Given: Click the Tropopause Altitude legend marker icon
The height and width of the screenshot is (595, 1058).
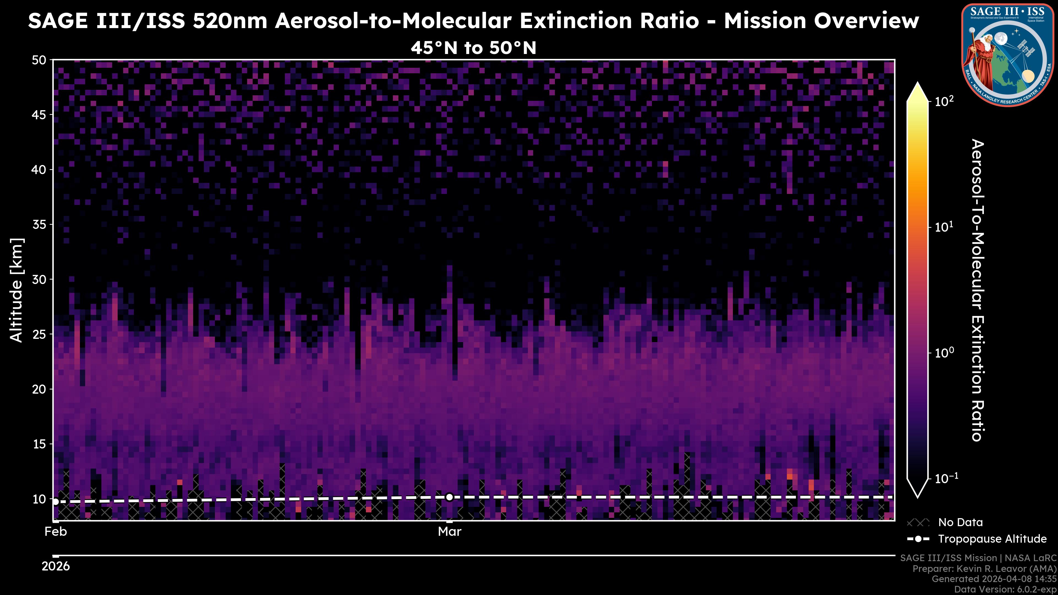Looking at the screenshot, I should (918, 539).
